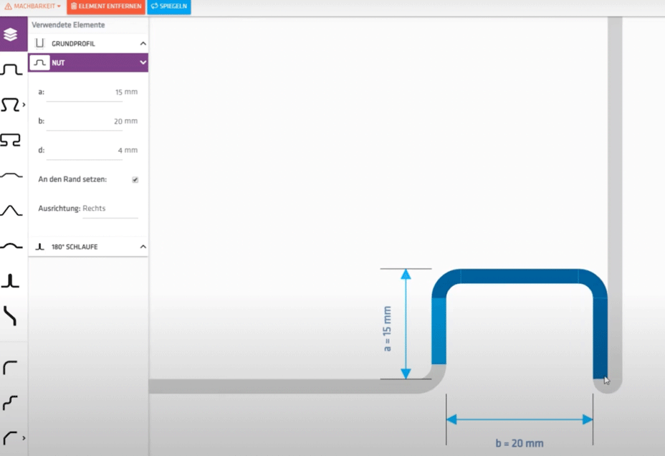The image size is (665, 456).
Task: Select the Z-step bend tool
Action: pyautogui.click(x=10, y=402)
